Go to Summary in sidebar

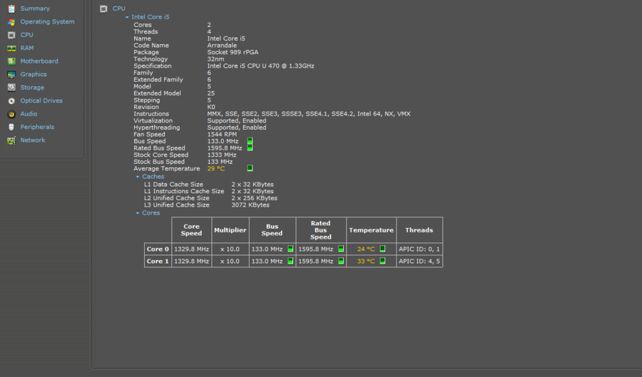35,9
